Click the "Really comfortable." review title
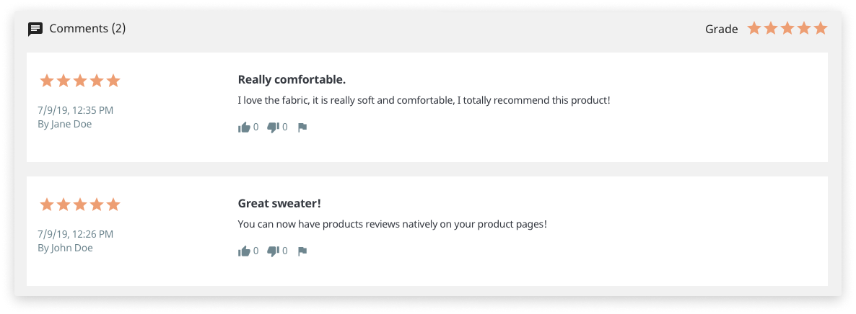Viewport: 856px width, 314px height. (292, 80)
